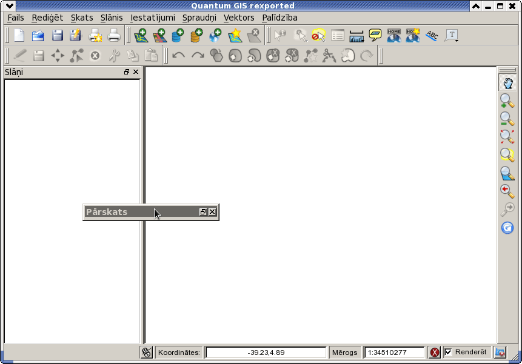Choose the Measure Line ruler tool

356,35
